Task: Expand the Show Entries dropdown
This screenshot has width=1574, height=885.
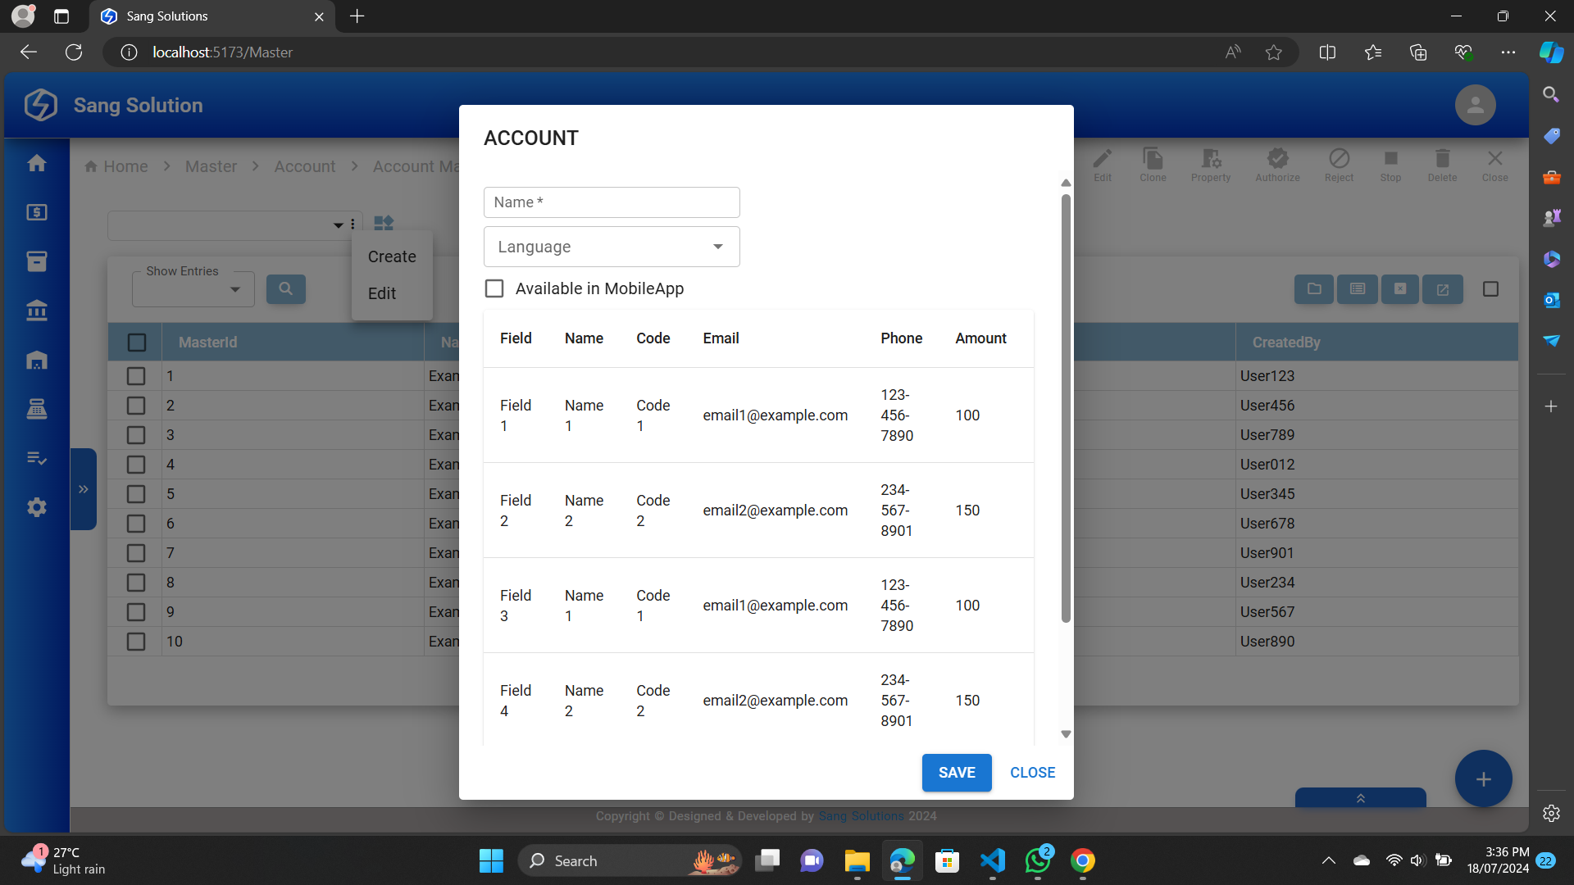Action: coord(193,289)
